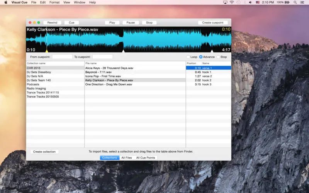This screenshot has width=309, height=193.
Task: Click the US flag input source icon
Action: coord(257,2)
